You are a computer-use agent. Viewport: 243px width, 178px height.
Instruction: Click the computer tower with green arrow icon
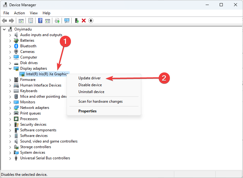77,21
